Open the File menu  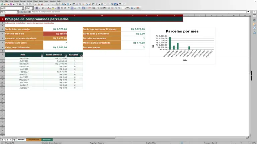pyautogui.click(x=2, y=1)
